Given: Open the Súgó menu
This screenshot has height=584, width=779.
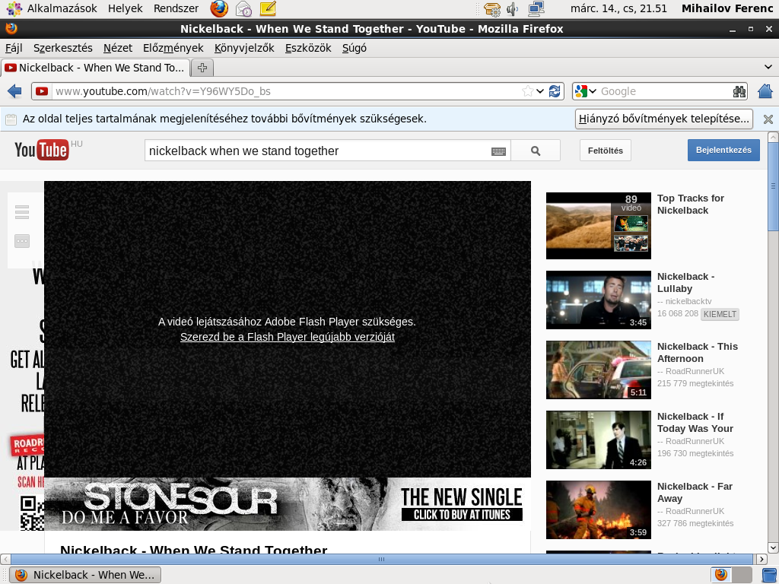Looking at the screenshot, I should pos(355,48).
